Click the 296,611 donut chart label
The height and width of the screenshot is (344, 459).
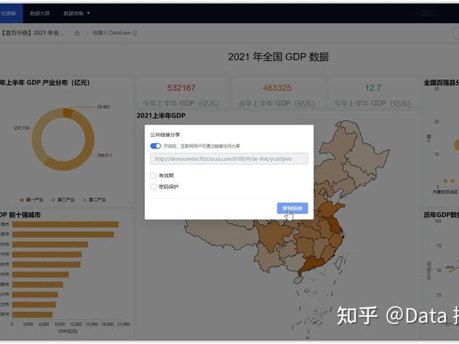click(x=104, y=155)
